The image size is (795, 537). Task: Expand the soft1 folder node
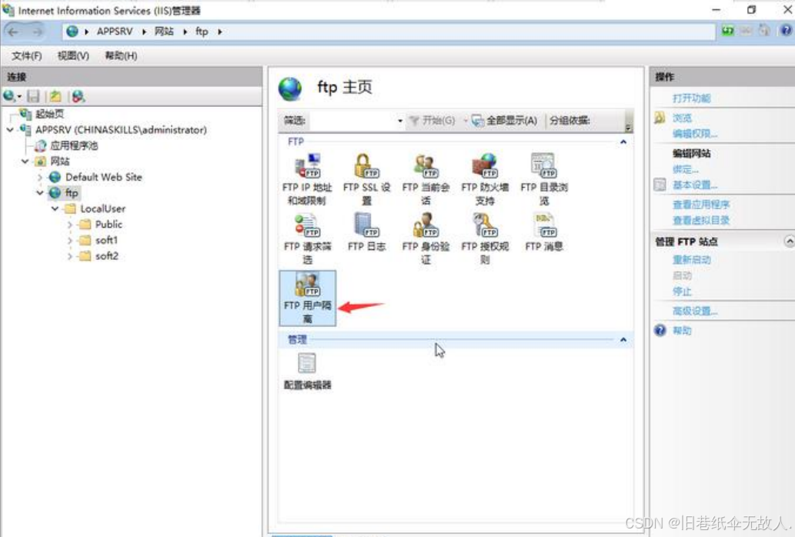[69, 240]
